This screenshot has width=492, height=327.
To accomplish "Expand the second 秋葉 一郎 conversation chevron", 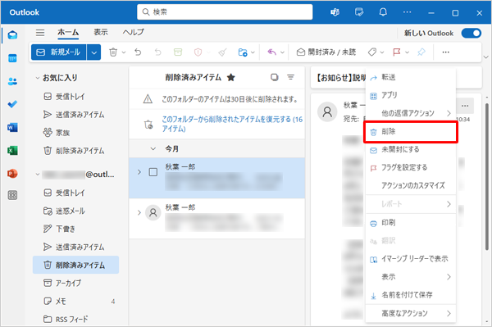I will tap(139, 213).
